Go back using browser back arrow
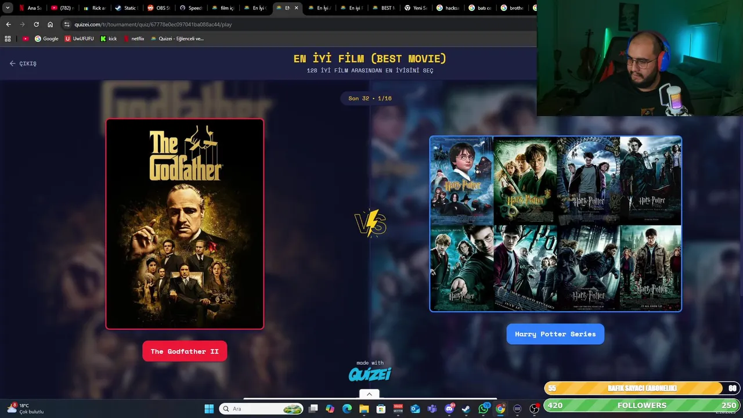The height and width of the screenshot is (418, 743). 8,24
